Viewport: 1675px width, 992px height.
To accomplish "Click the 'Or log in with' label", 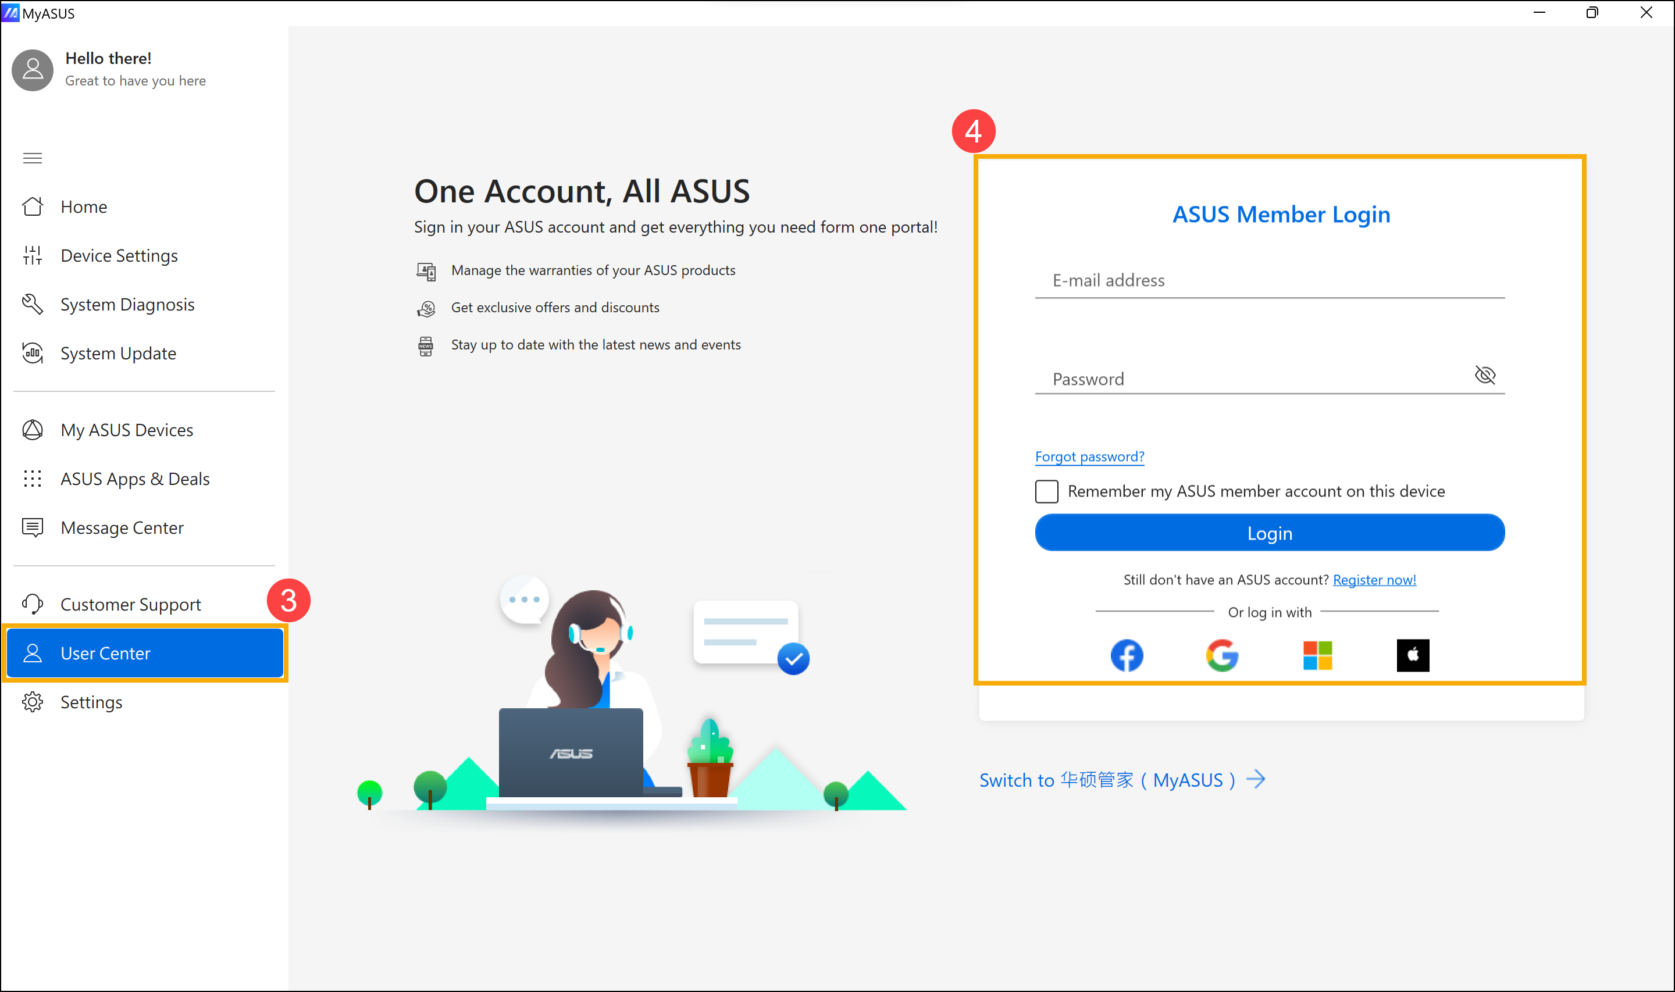I will click(x=1269, y=612).
